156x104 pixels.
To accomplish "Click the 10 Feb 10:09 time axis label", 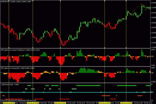I will 71,103.
